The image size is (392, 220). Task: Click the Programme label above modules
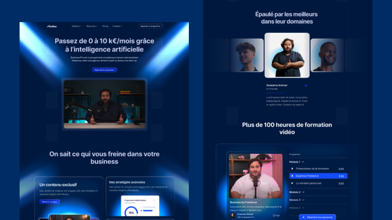point(295,154)
